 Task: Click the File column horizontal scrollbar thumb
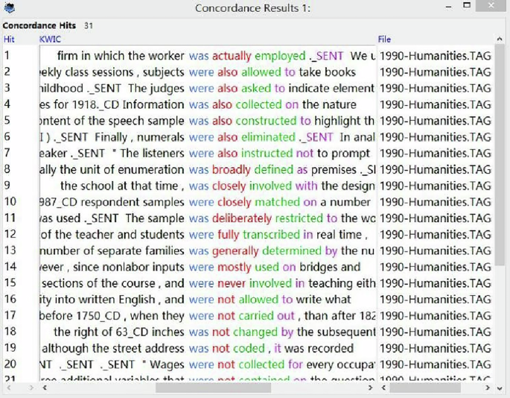pyautogui.click(x=425, y=388)
